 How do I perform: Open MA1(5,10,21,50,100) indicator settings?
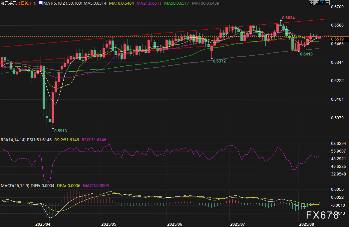tap(62, 3)
